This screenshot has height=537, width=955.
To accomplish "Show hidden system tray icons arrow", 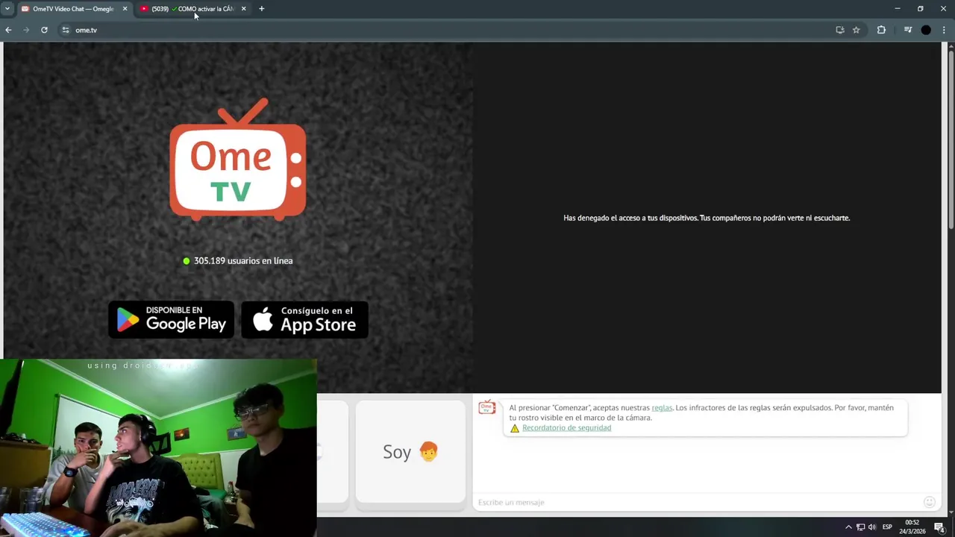I will tap(848, 527).
